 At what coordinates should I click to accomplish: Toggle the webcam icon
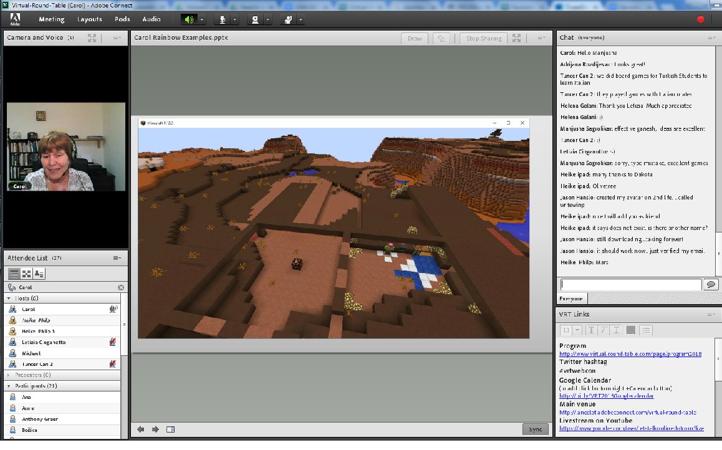pyautogui.click(x=255, y=19)
